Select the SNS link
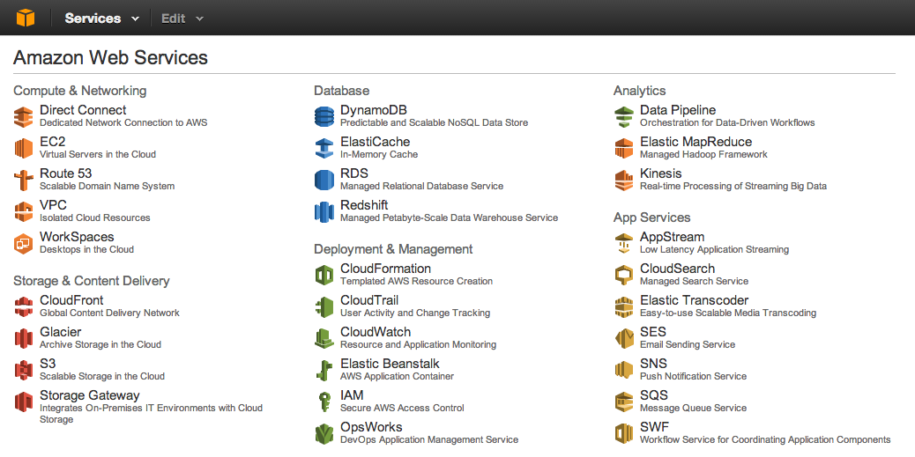The image size is (915, 457). pyautogui.click(x=653, y=363)
